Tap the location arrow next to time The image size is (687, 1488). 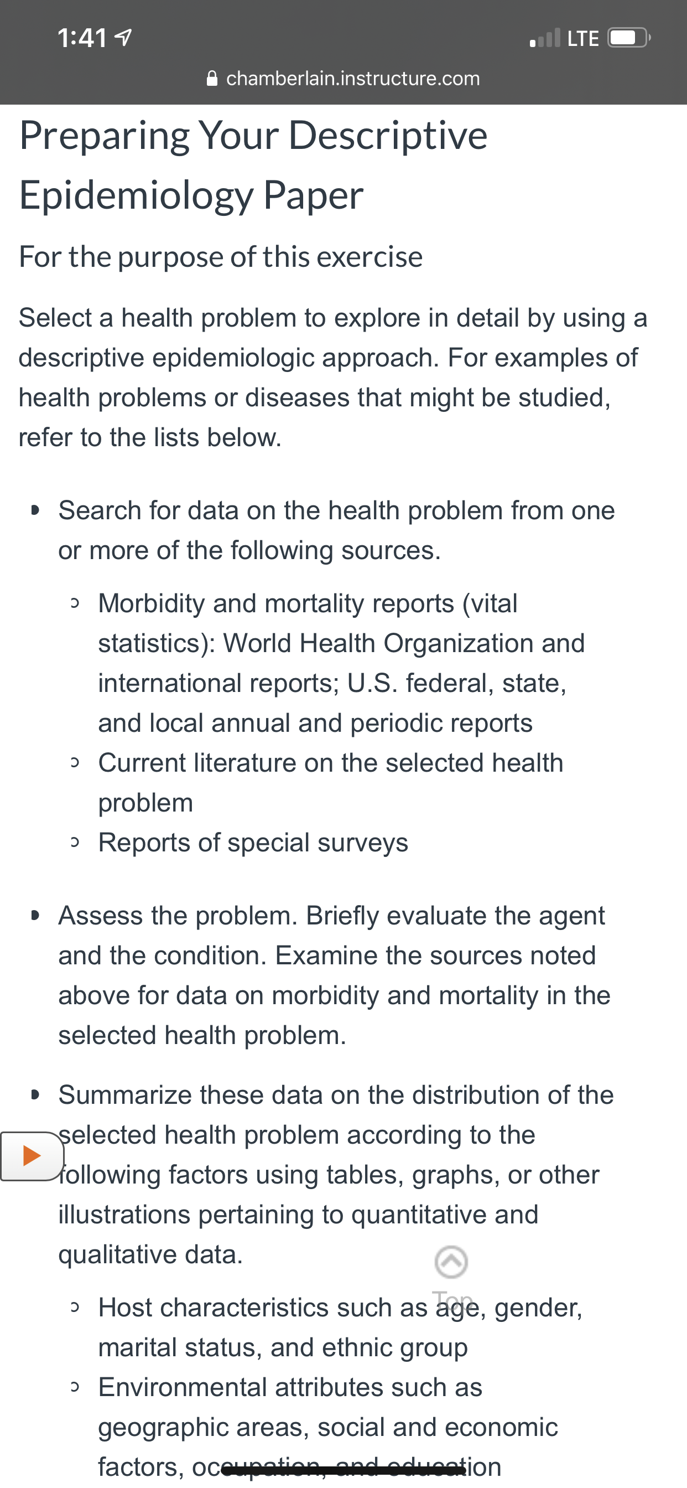pos(123,38)
